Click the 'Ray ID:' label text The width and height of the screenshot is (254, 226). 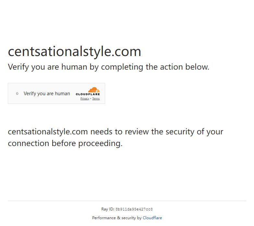(x=108, y=209)
